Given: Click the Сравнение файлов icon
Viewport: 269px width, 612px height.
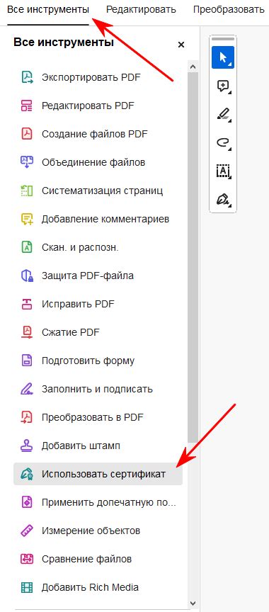Looking at the screenshot, I should (x=27, y=559).
